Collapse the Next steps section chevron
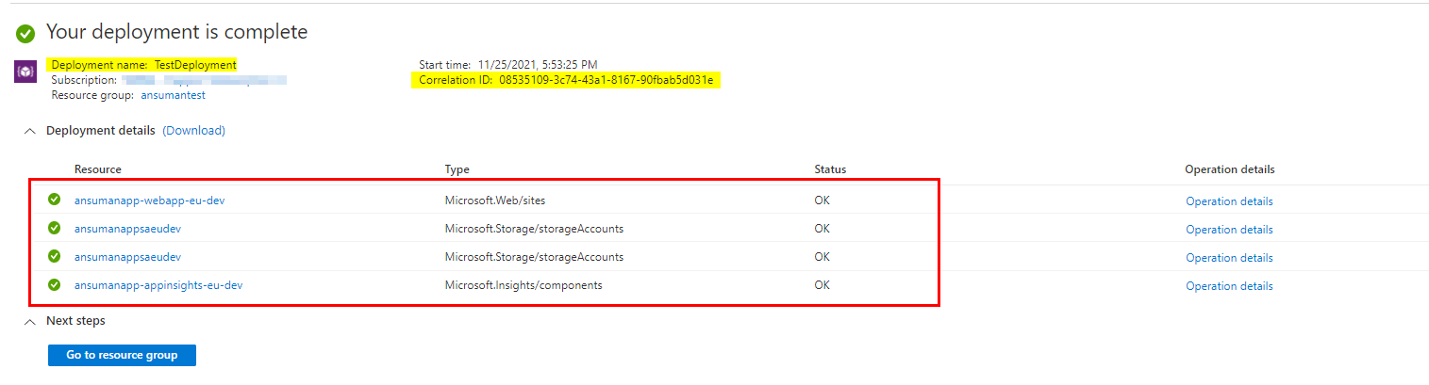1429x385 pixels. coord(28,321)
